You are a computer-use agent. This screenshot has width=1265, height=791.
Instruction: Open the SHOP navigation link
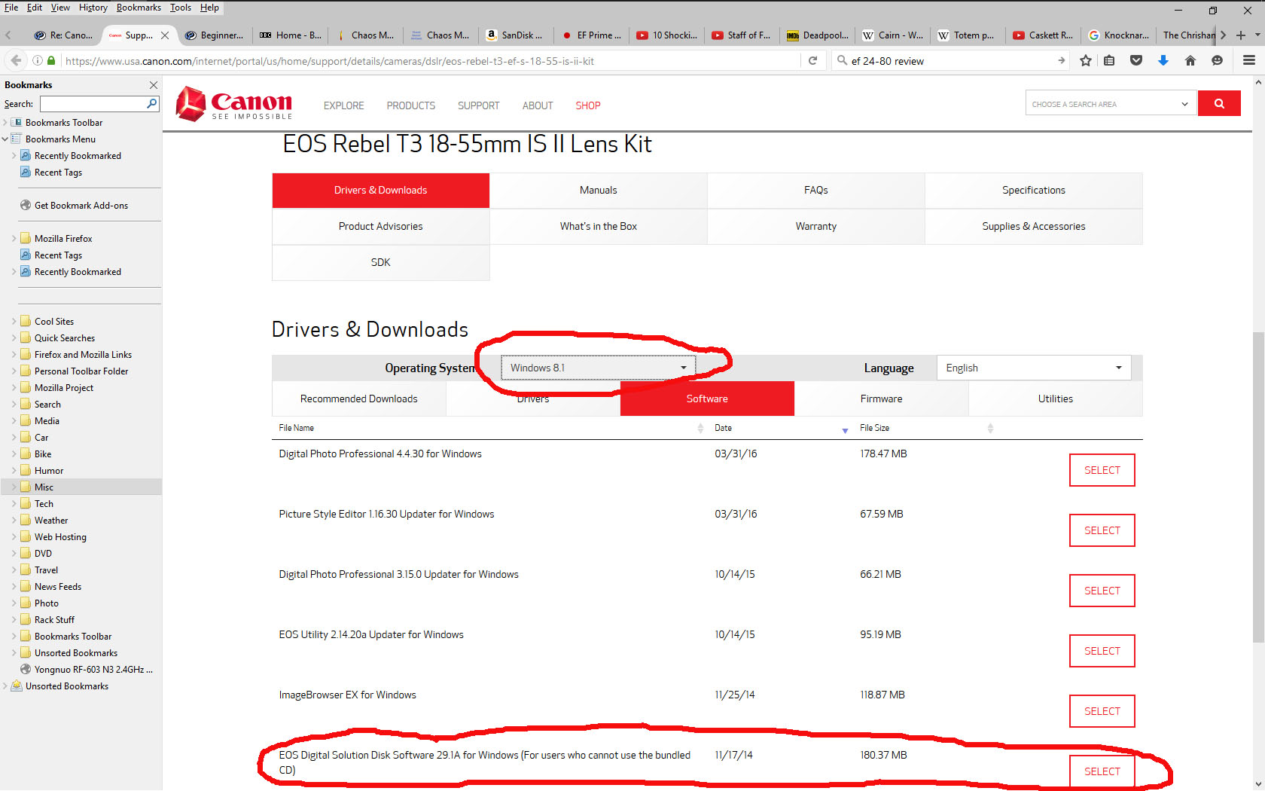(588, 105)
